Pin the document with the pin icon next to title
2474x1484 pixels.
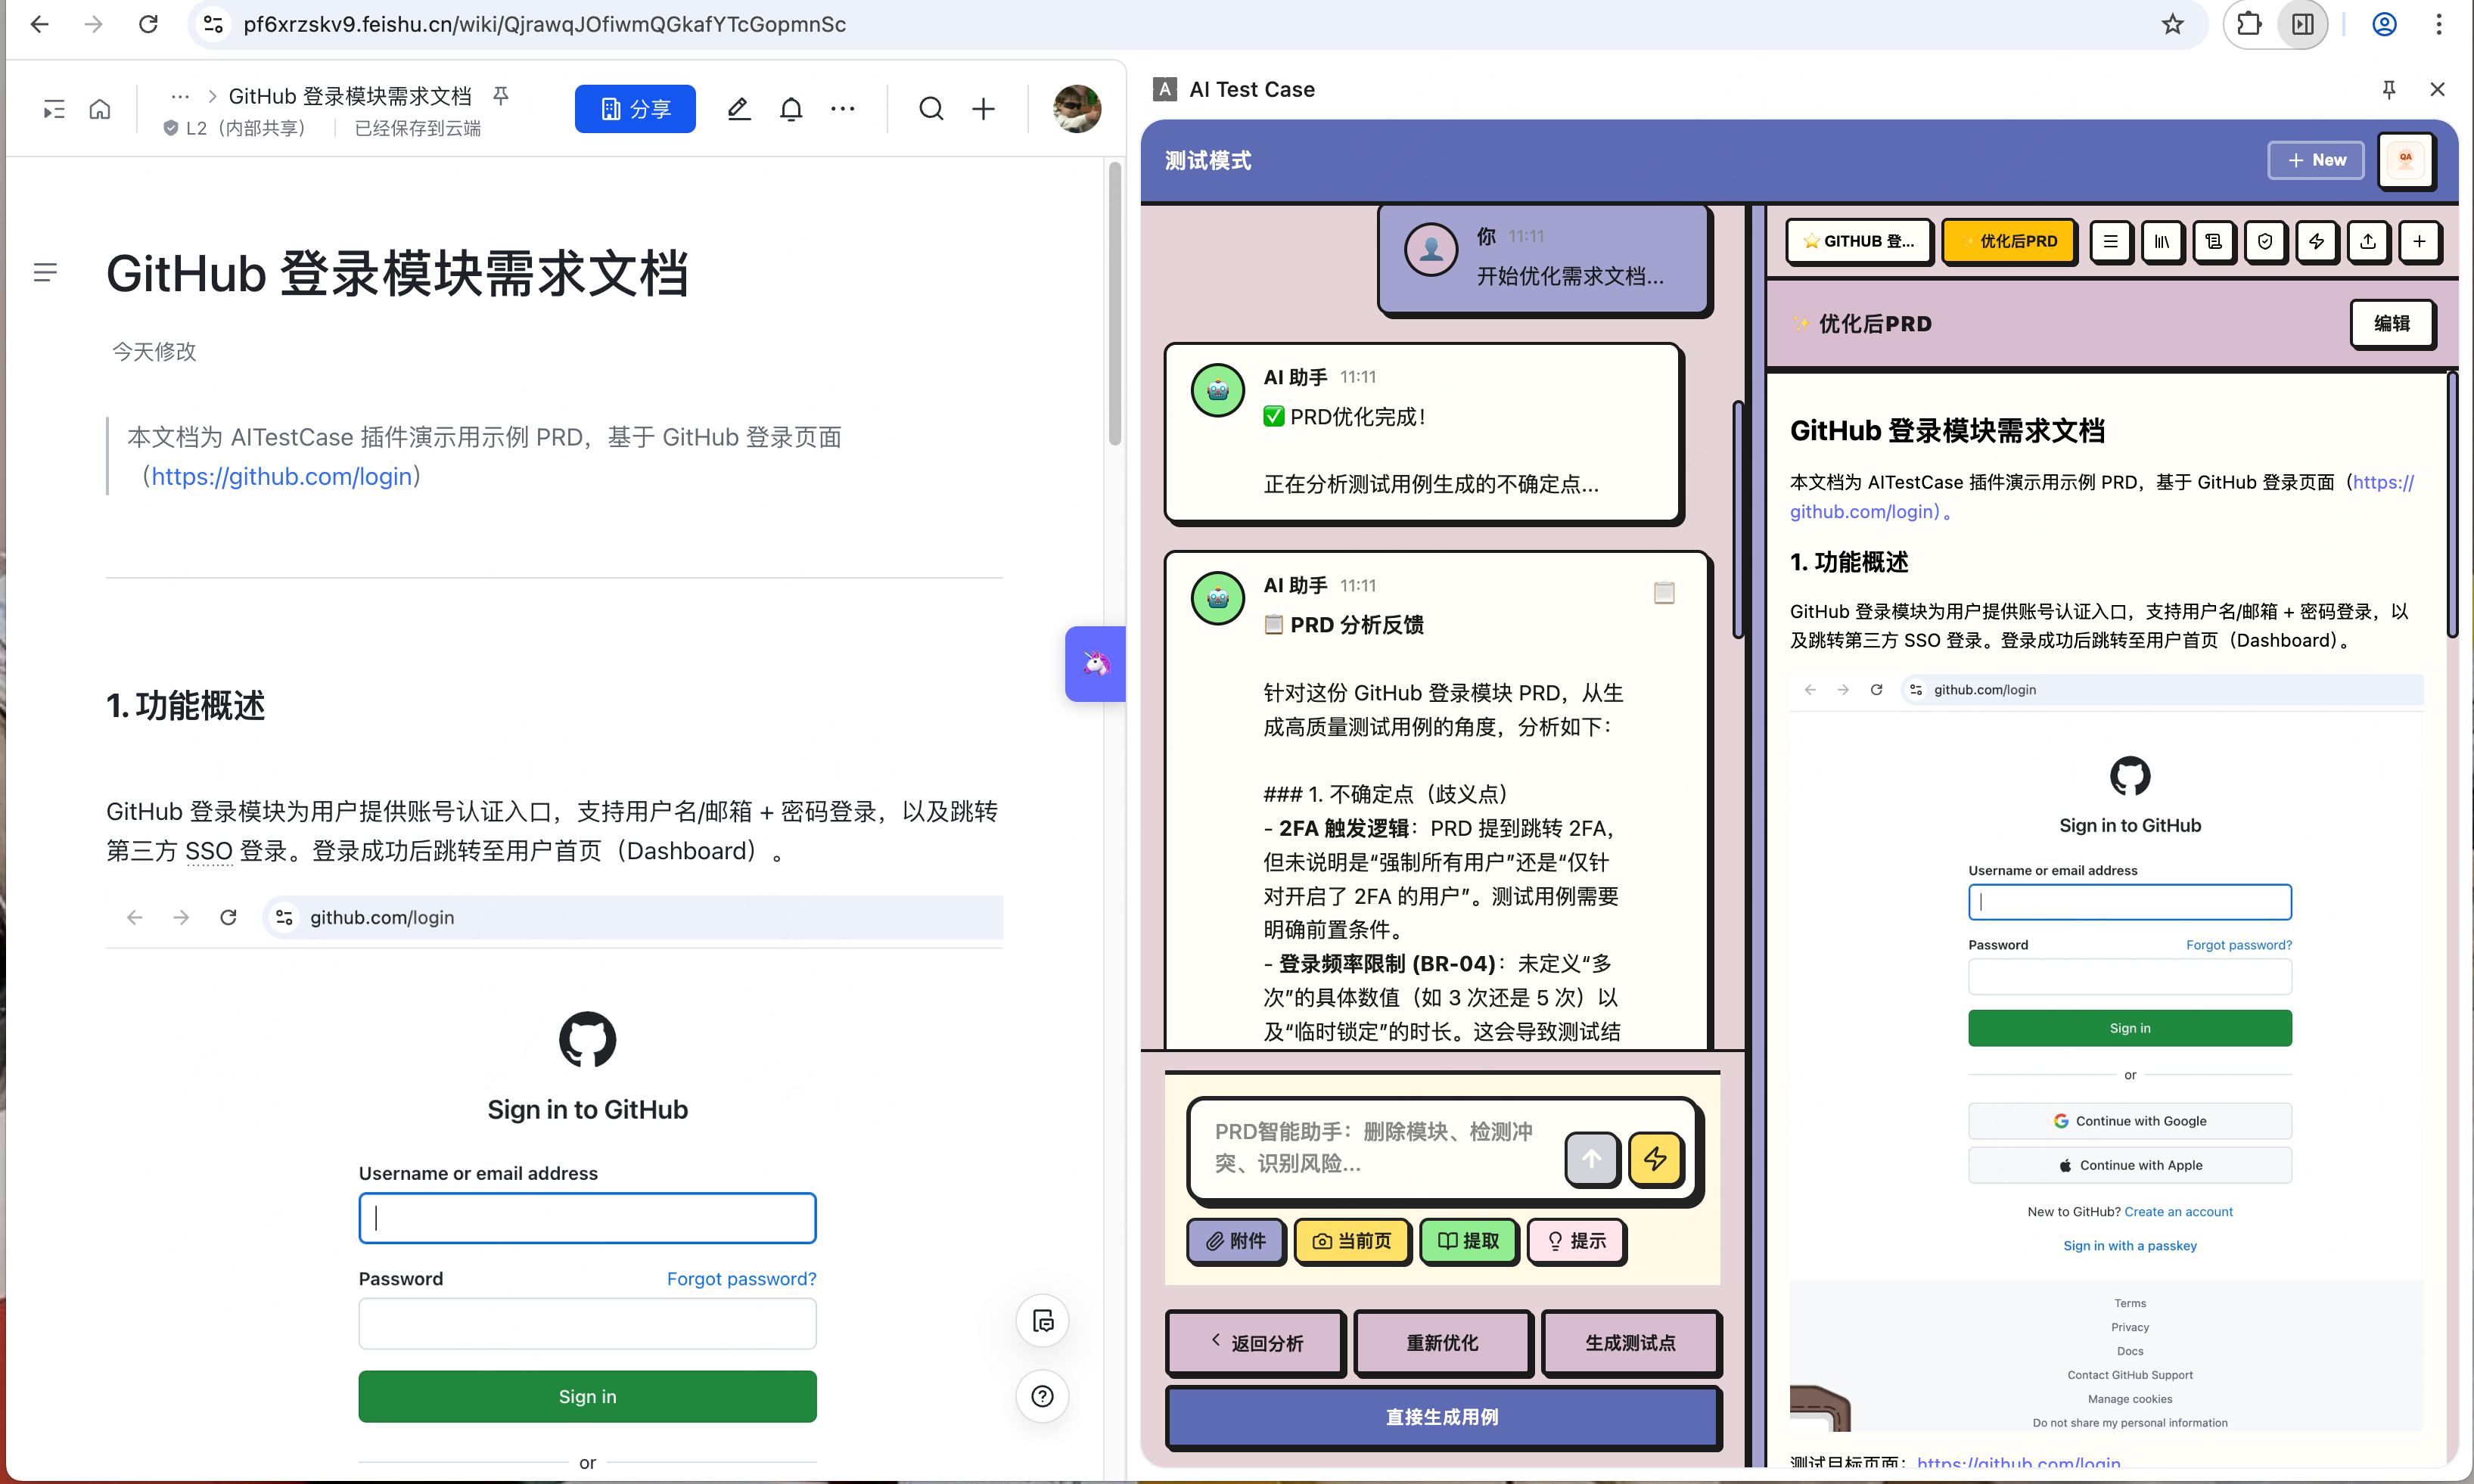[501, 96]
